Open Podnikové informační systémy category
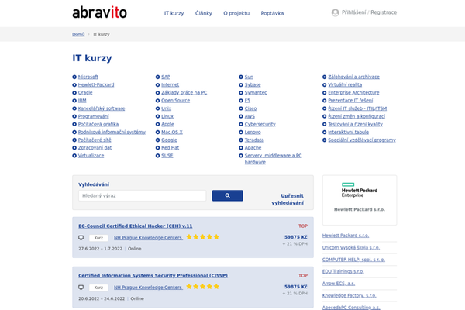This screenshot has height=310, width=465. pyautogui.click(x=112, y=132)
